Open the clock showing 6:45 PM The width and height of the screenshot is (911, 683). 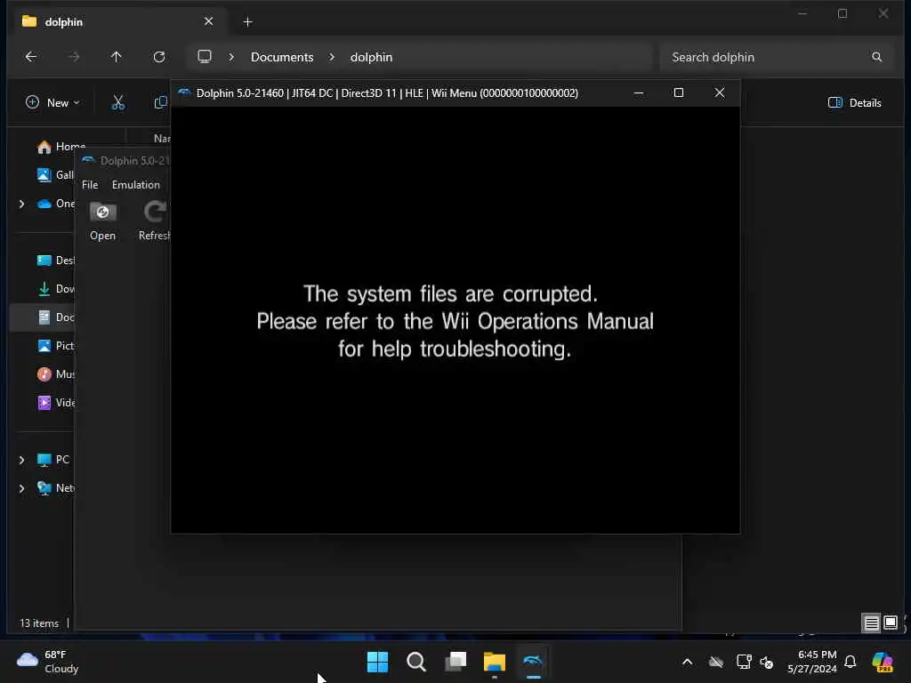click(x=812, y=662)
